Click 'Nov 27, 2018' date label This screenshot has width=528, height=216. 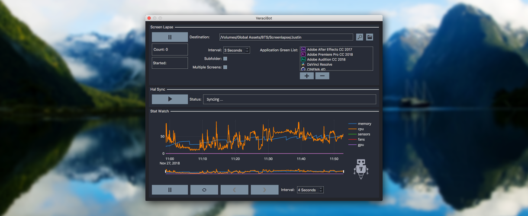point(170,163)
